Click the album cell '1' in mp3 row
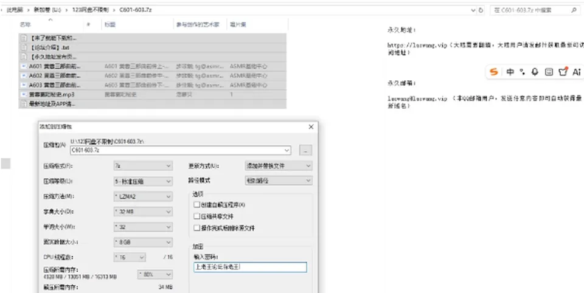 [231, 95]
